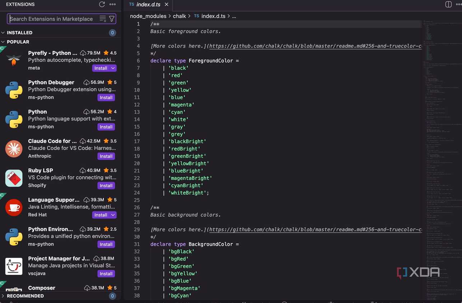Click 'Basic background colors.' comment text
Image resolution: width=462 pixels, height=303 pixels.
pos(186,215)
